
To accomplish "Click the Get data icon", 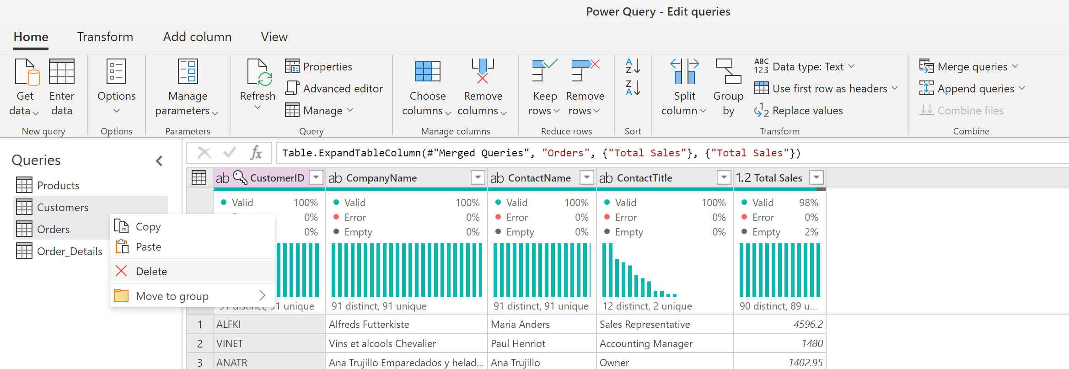I will pos(27,72).
